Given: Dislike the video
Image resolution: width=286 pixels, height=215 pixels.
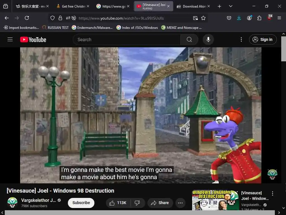Looking at the screenshot, I should (137, 203).
